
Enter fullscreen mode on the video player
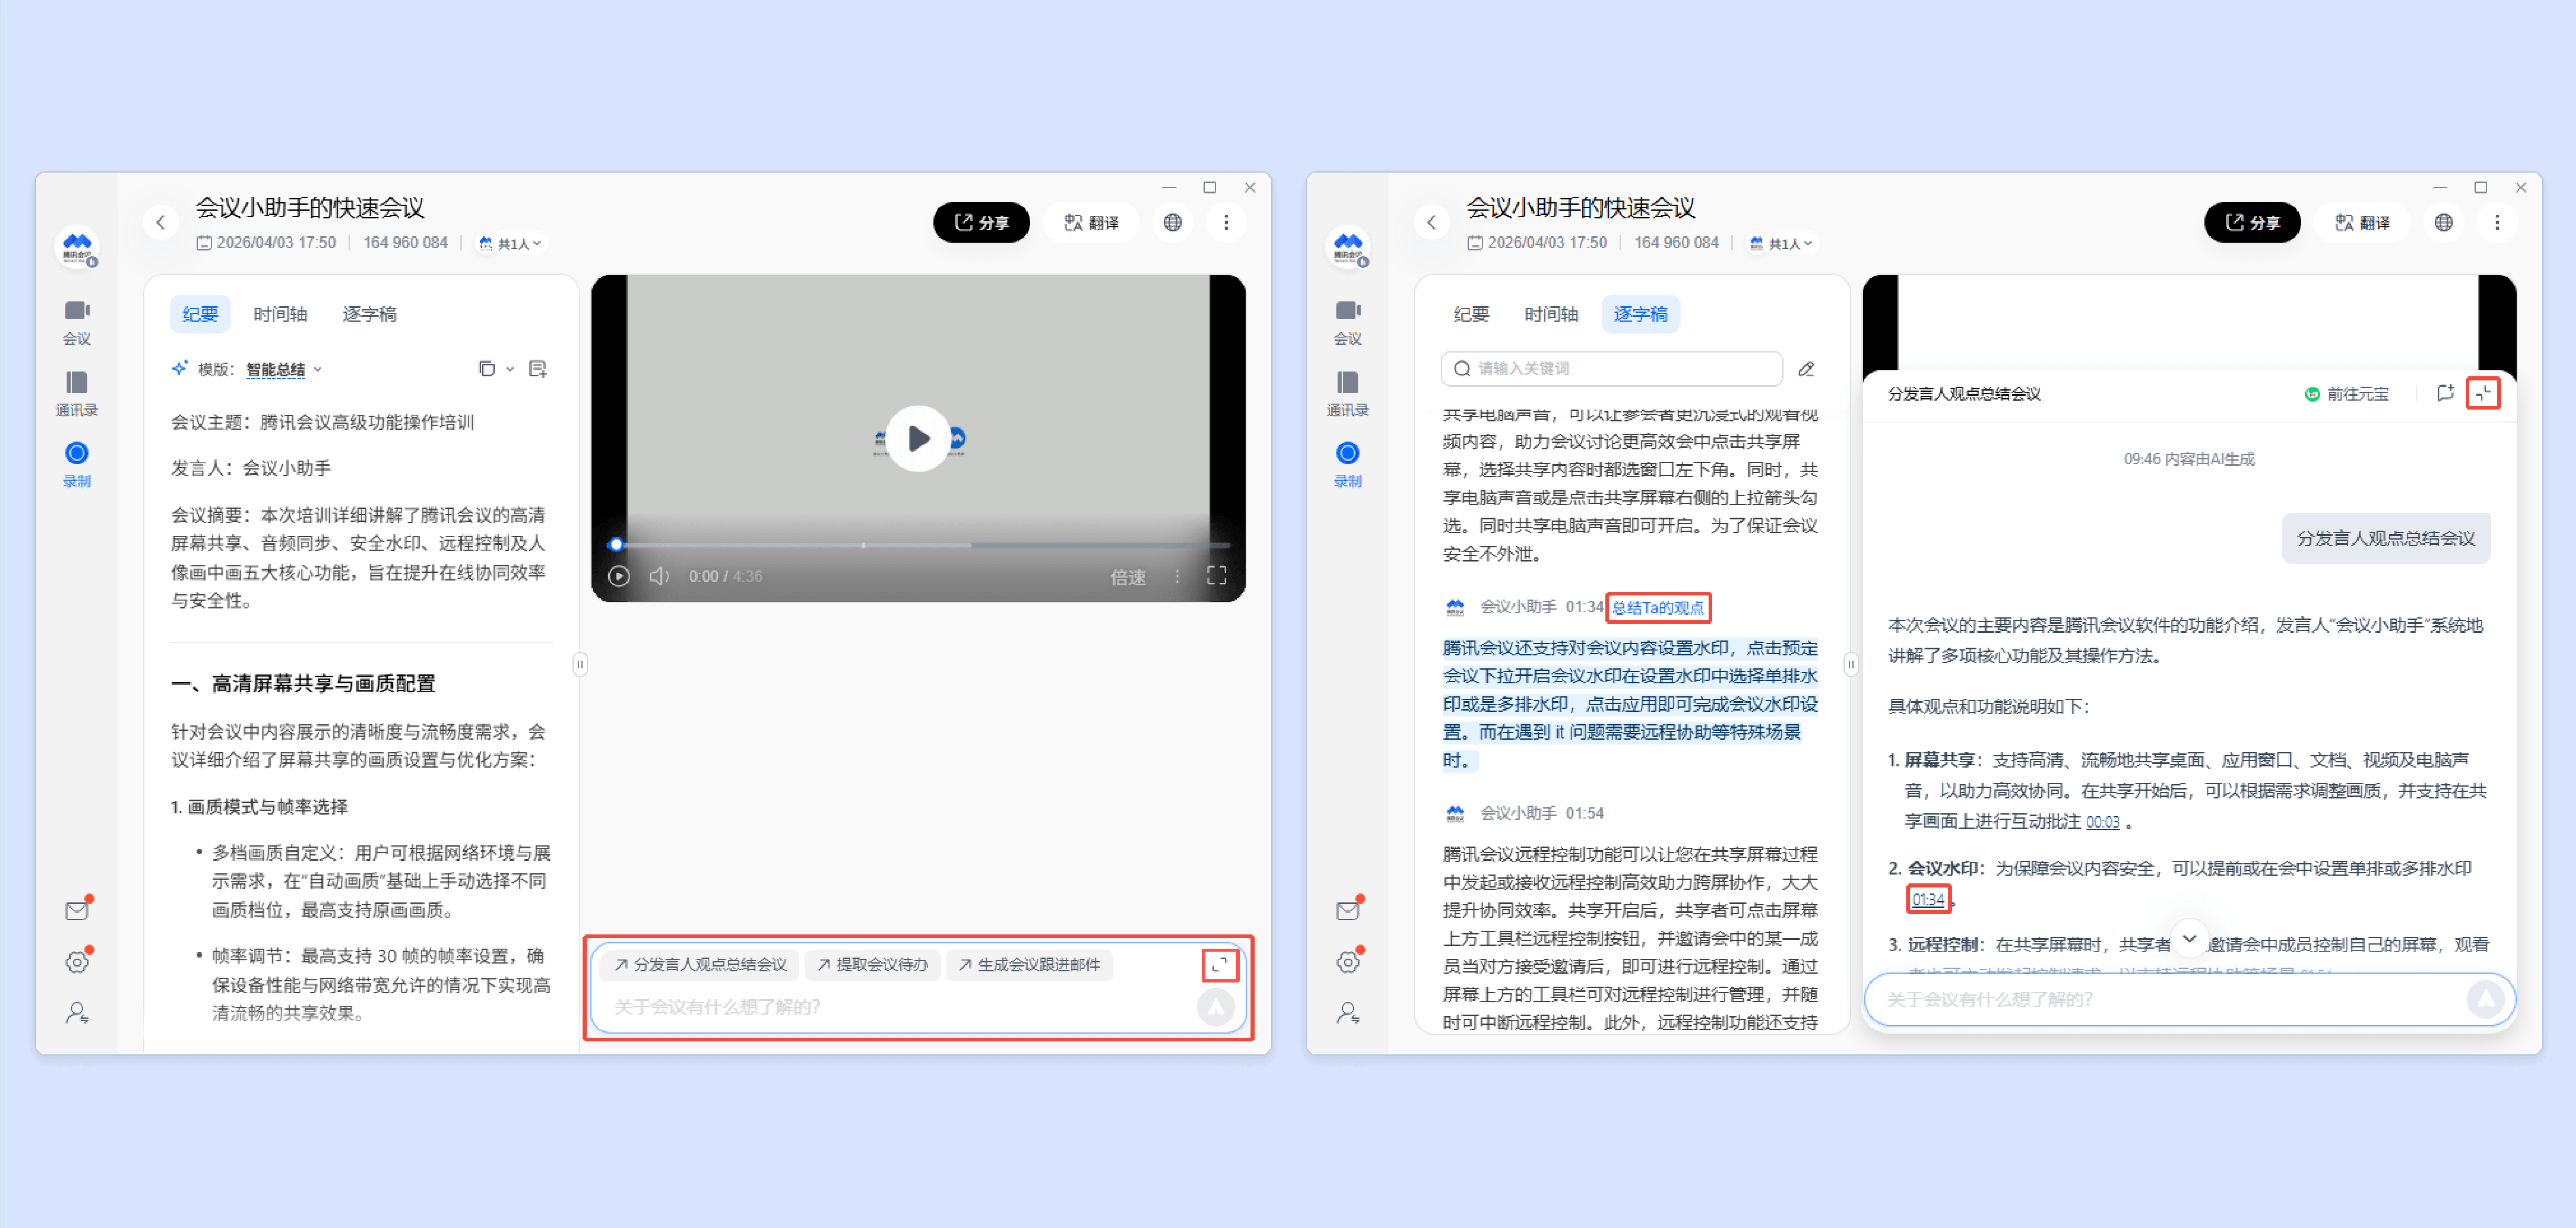[x=1216, y=575]
